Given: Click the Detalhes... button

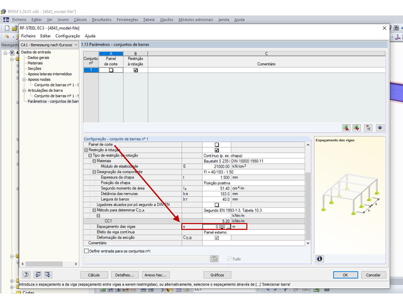Looking at the screenshot, I should click(125, 275).
